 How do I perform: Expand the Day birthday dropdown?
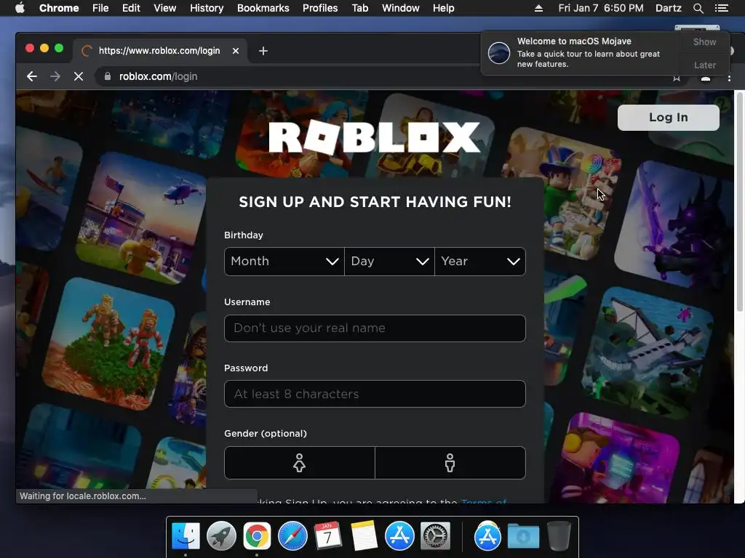coord(389,262)
